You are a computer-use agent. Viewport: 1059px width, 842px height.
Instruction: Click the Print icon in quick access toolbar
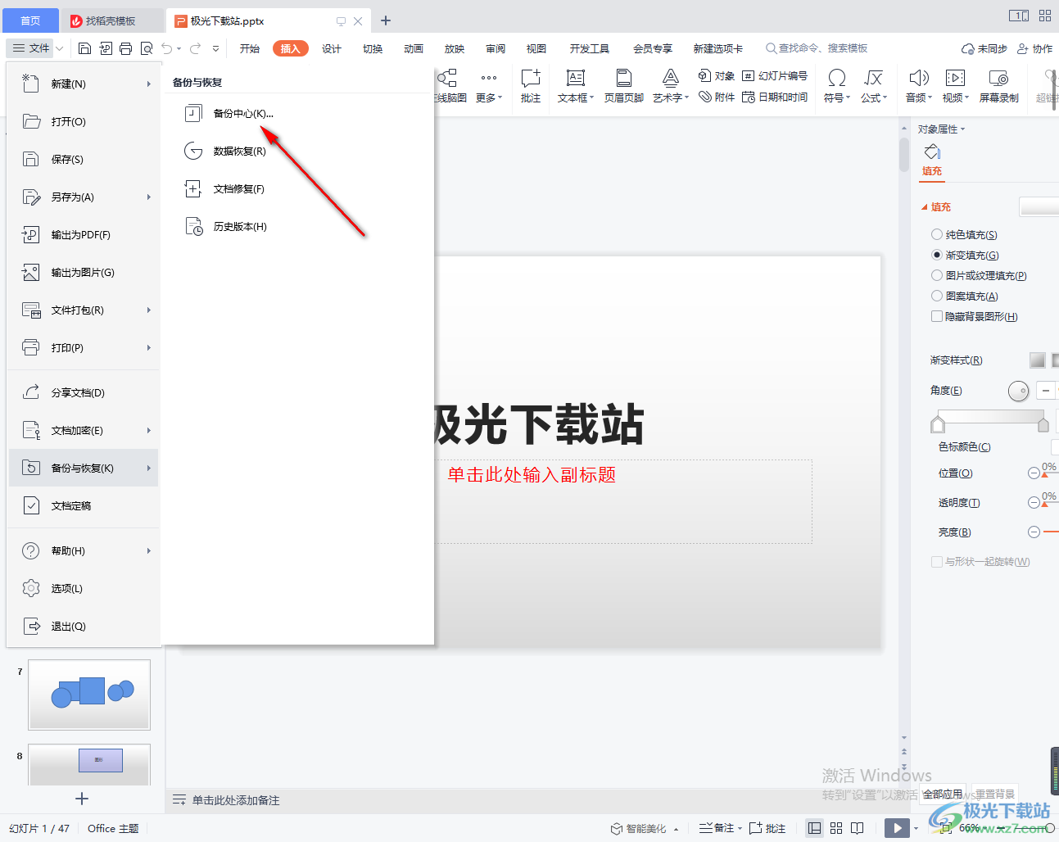pos(125,48)
